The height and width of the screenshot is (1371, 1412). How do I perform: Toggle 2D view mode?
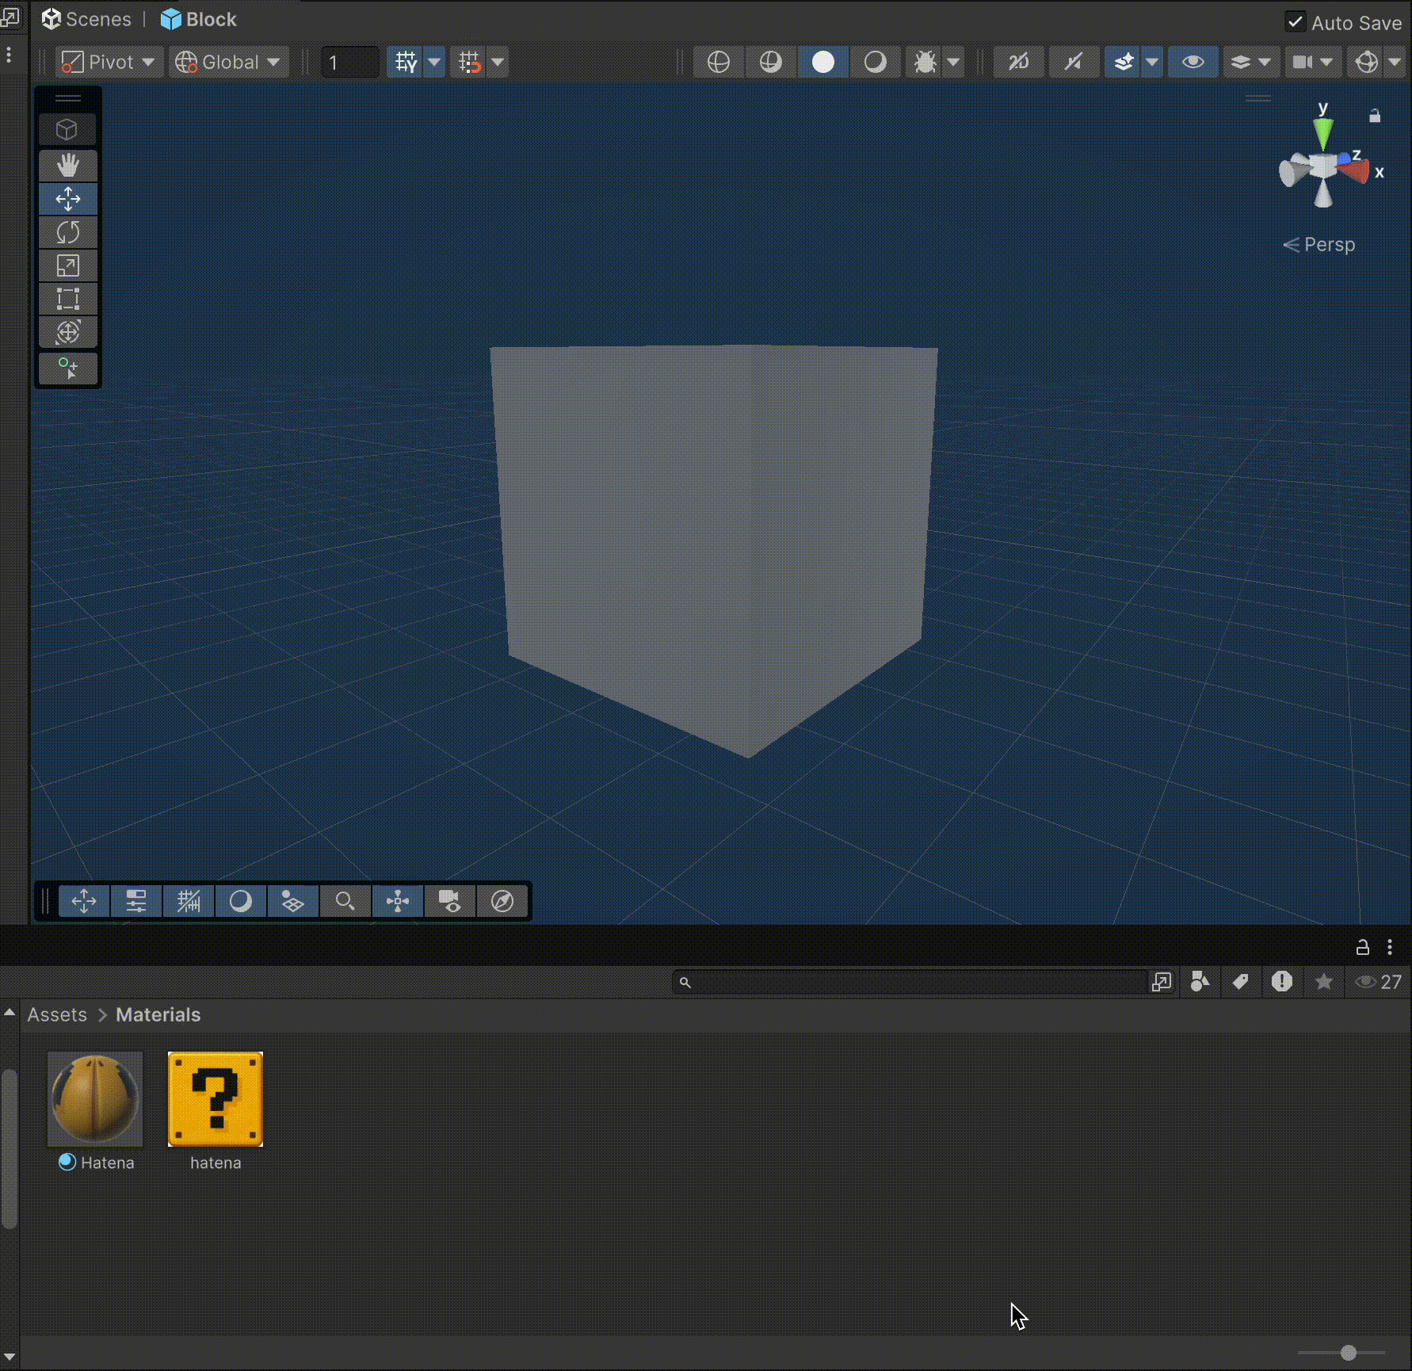(1019, 62)
